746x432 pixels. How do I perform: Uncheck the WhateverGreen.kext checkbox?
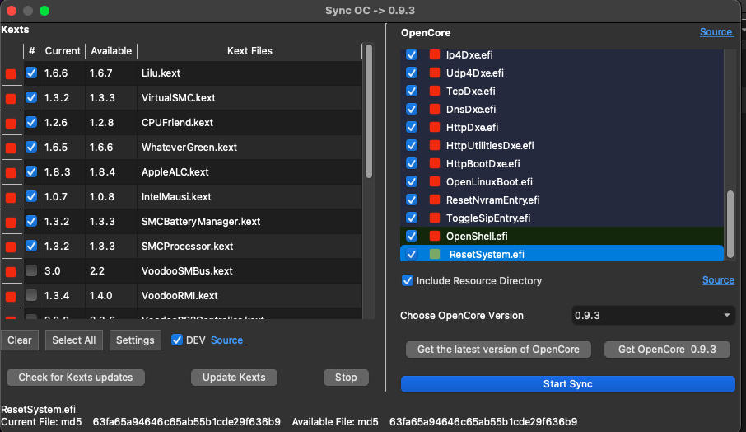point(31,148)
